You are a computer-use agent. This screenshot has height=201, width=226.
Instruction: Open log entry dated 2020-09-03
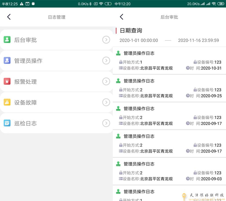[x=169, y=172]
